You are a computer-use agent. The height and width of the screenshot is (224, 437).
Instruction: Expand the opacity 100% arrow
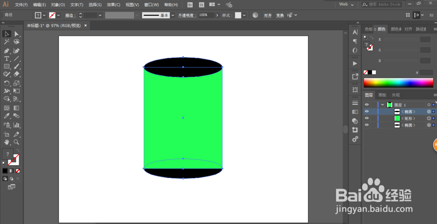click(x=217, y=15)
